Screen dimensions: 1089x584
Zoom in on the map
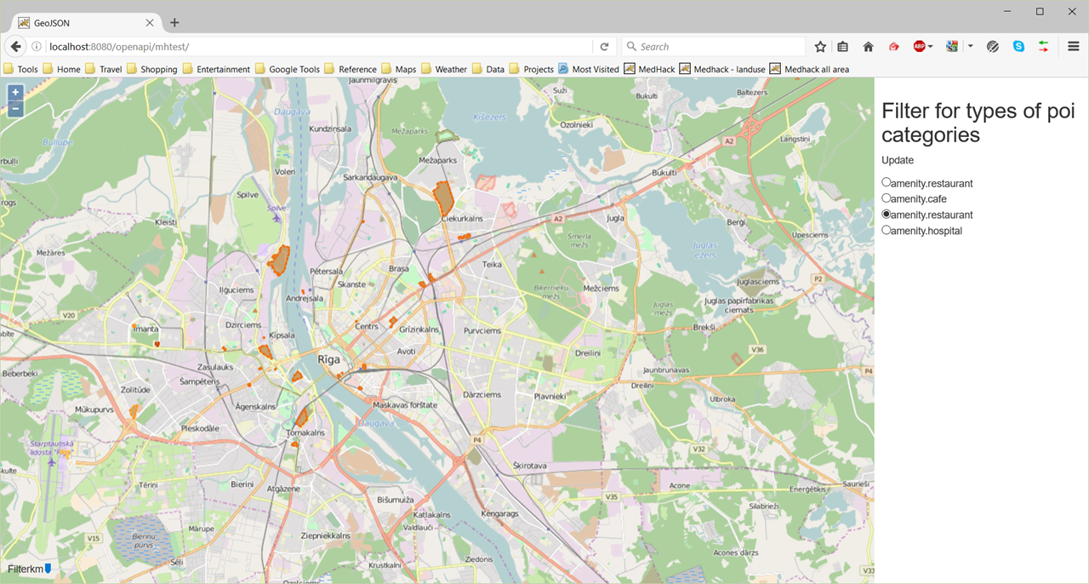tap(15, 92)
